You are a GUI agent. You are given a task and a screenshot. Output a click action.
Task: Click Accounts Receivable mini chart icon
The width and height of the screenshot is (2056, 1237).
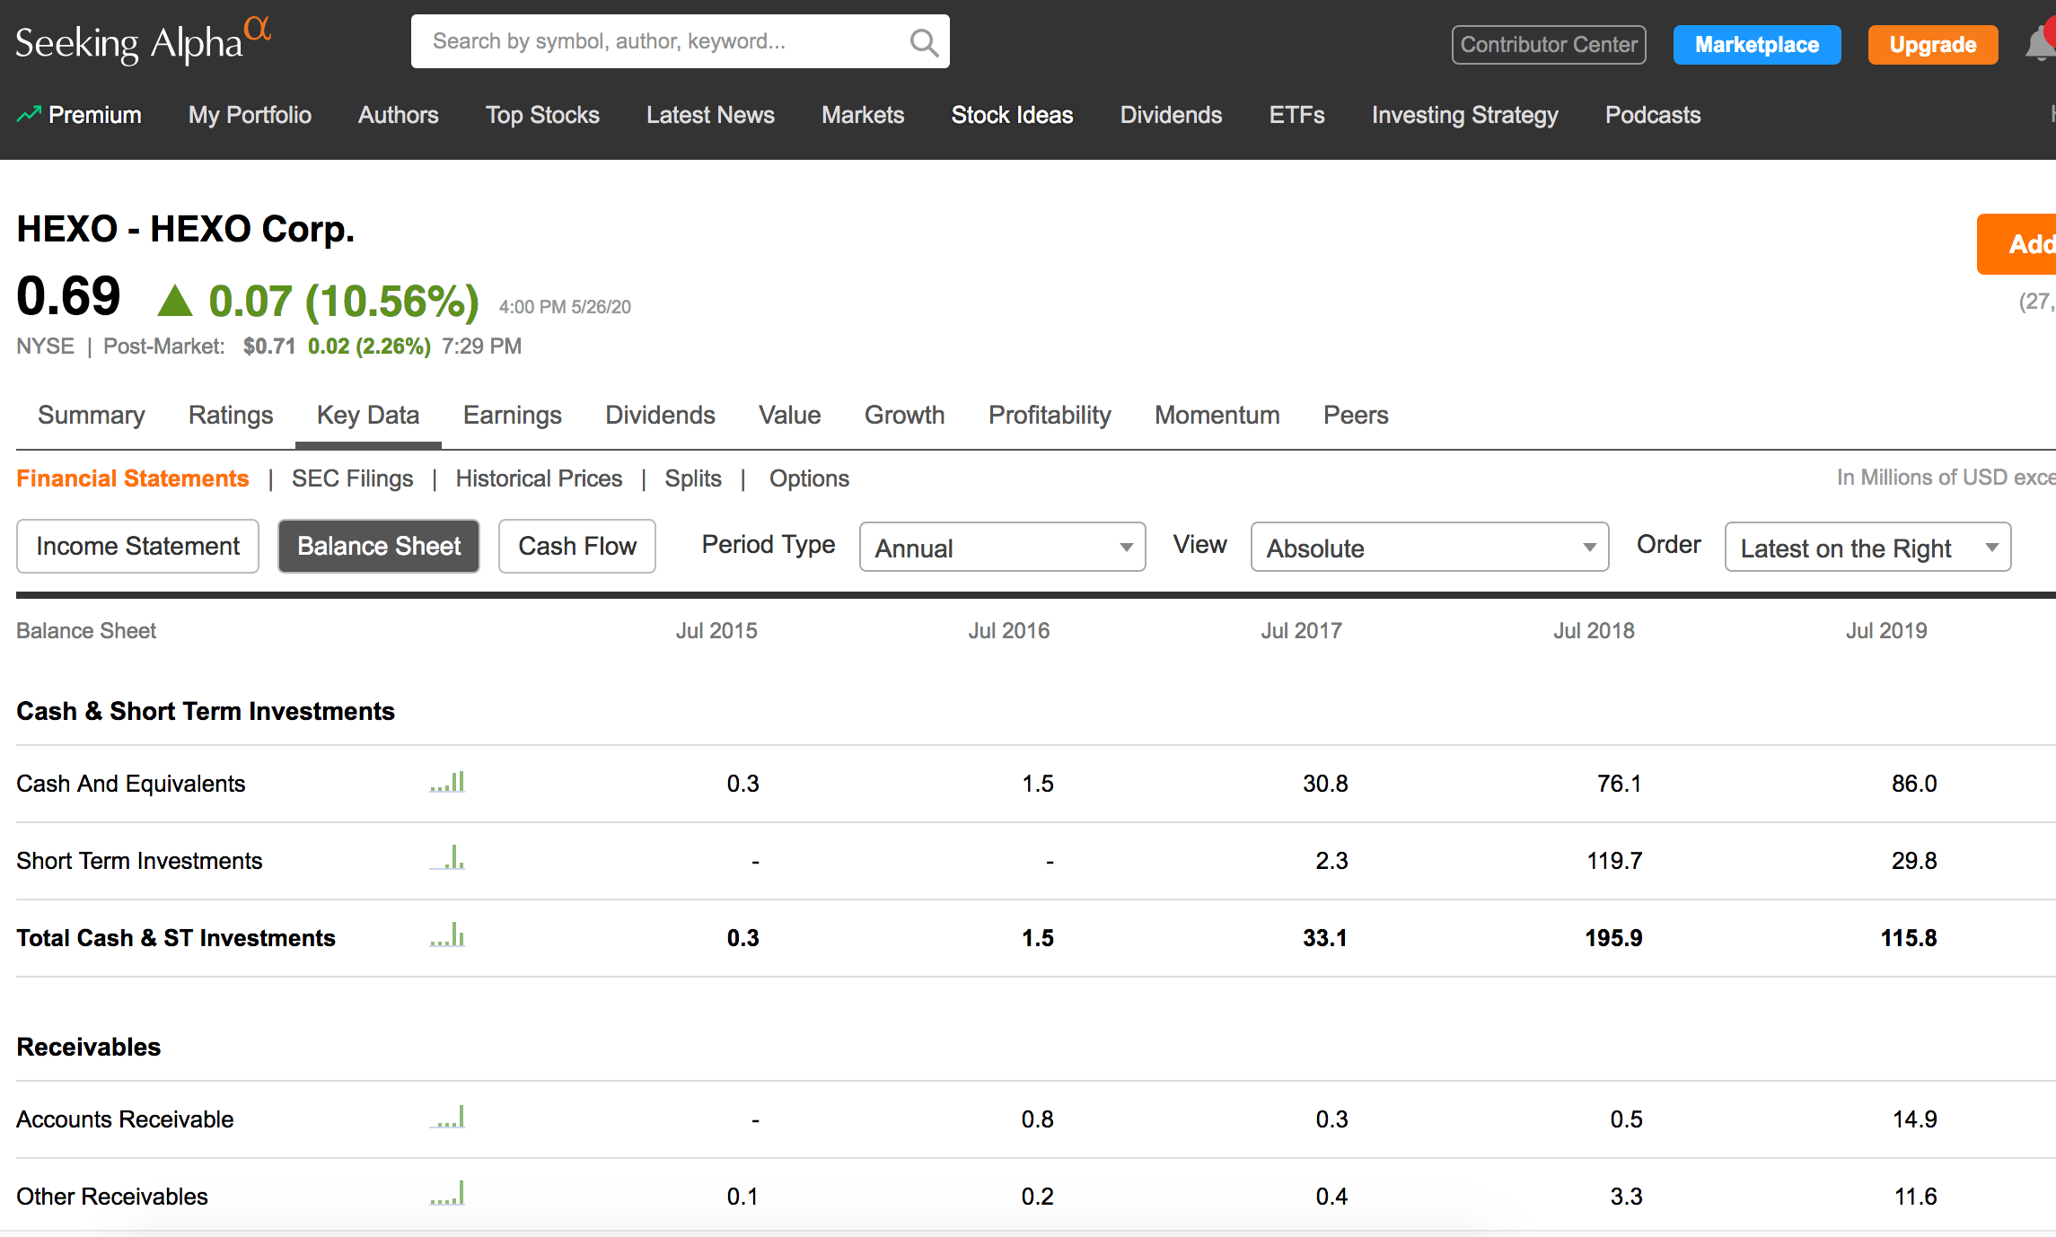447,1118
